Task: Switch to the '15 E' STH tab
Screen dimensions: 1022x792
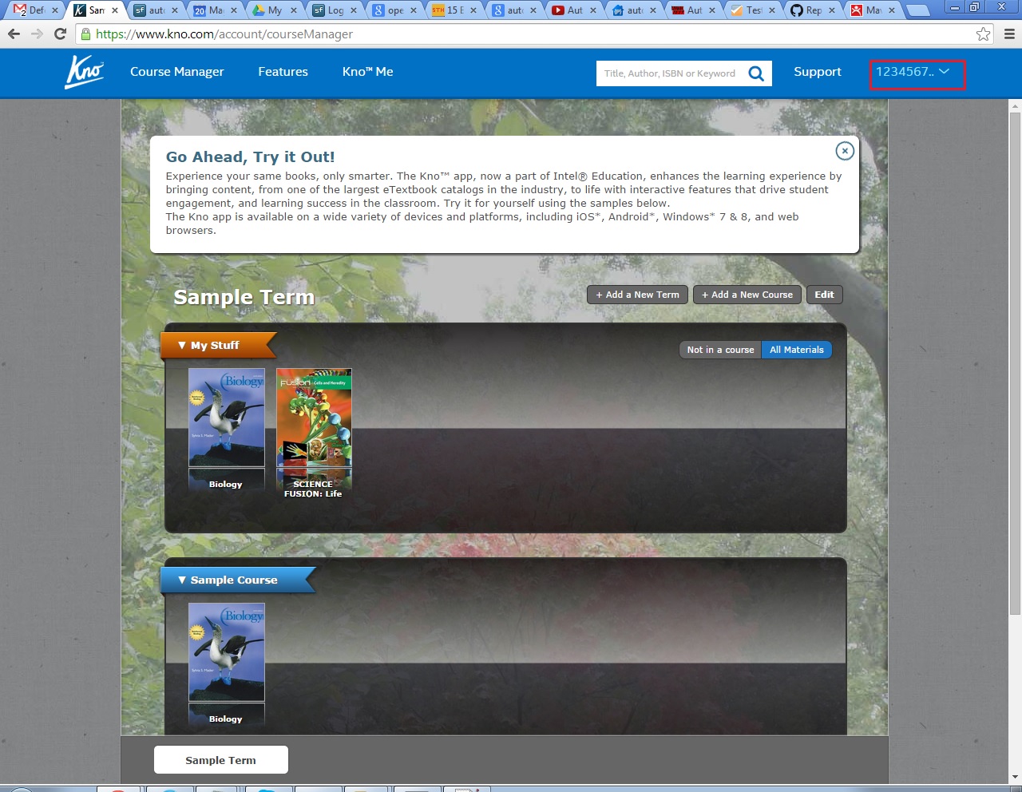Action: [x=453, y=10]
